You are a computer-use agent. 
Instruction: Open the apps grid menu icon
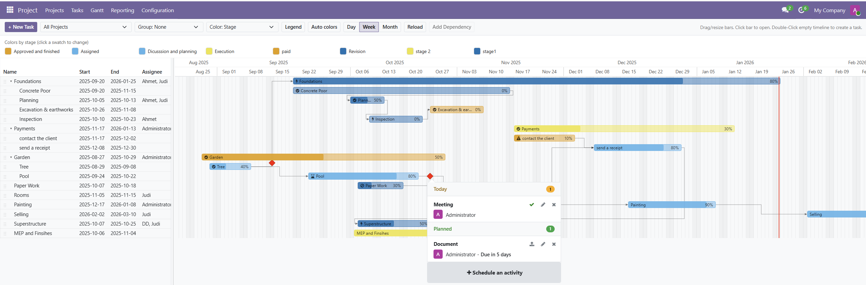pos(10,10)
